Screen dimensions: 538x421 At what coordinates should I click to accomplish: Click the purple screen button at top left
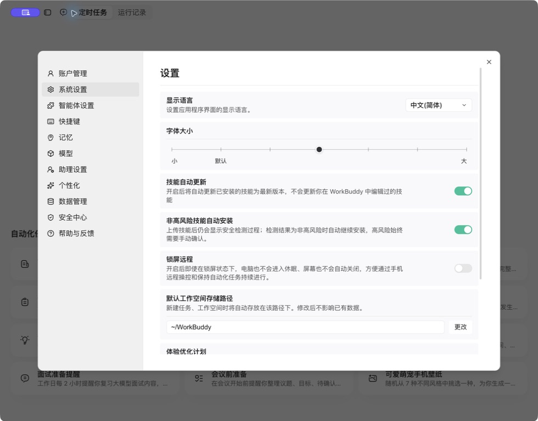pos(25,13)
